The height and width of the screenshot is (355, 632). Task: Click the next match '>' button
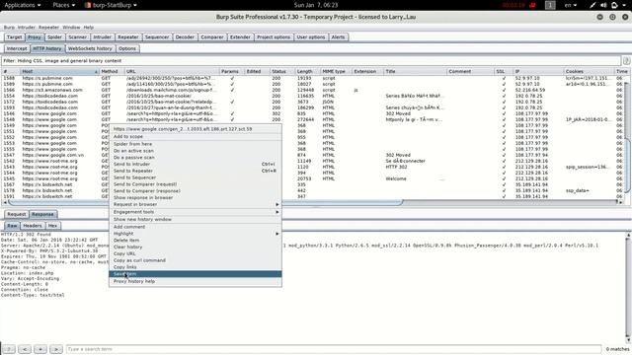click(56, 349)
